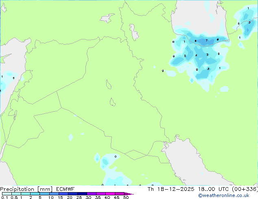Click the legend swatch between 10 and 15
Image resolution: width=258 pixels, height=199 pixels.
[x=54, y=194]
